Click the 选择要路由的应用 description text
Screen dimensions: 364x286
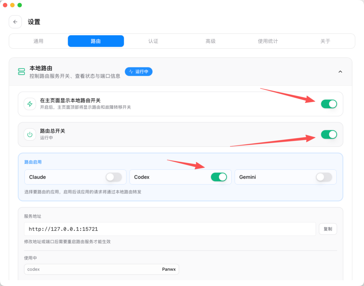(83, 192)
